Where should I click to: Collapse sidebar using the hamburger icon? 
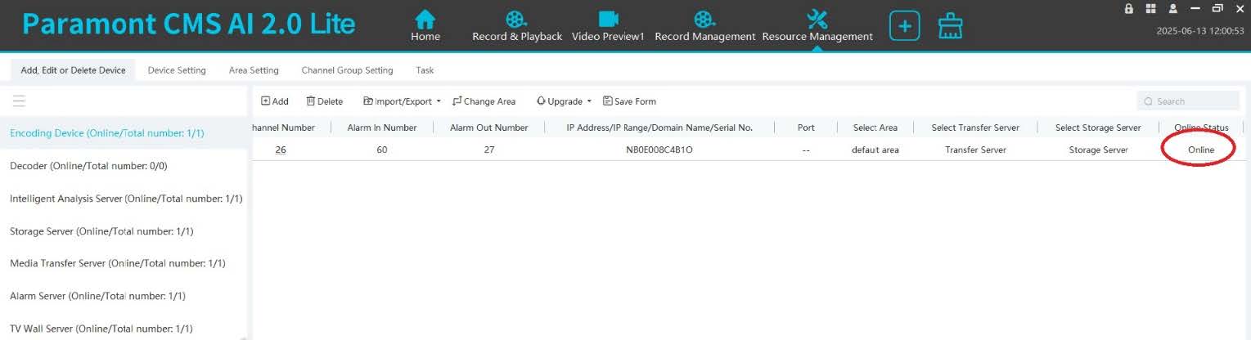click(19, 101)
